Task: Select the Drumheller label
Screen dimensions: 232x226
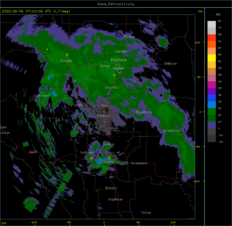Action: coord(172,131)
